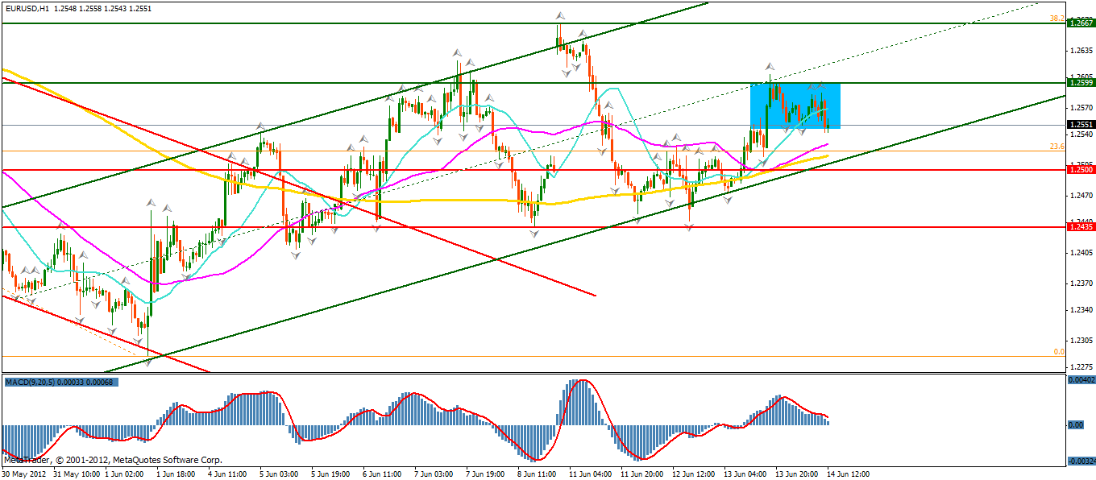The image size is (1096, 480).
Task: Click the 38.2 Fibonacci level label
Action: coord(1057,18)
